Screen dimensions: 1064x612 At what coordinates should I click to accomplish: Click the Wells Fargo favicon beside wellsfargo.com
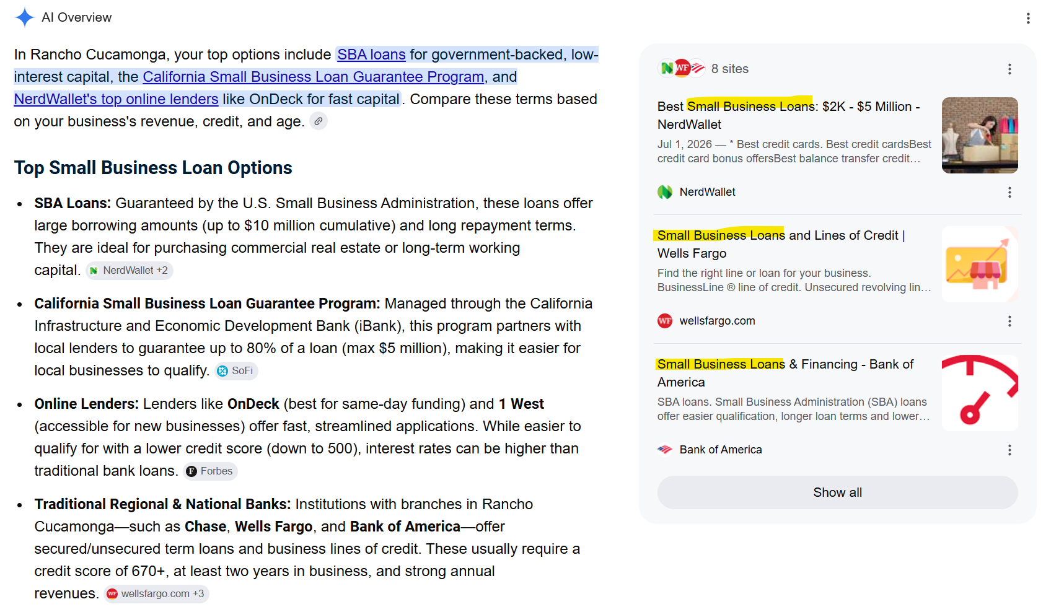[x=665, y=321]
